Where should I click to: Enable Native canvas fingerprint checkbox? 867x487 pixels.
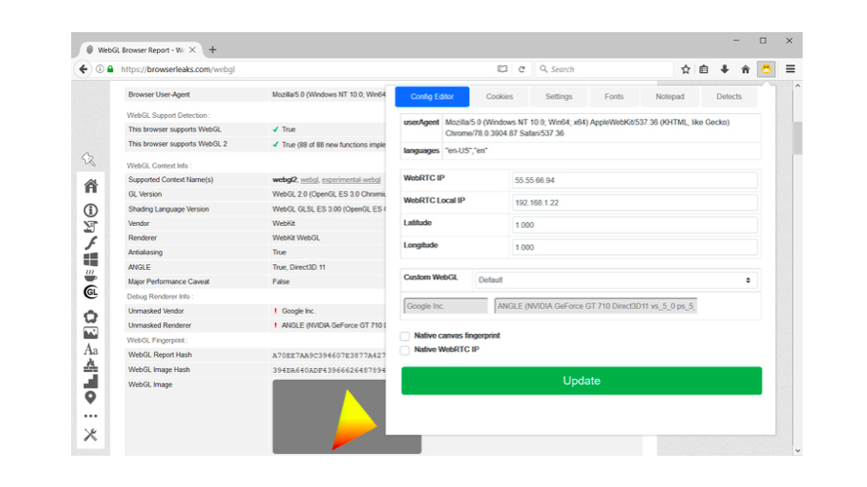pyautogui.click(x=406, y=336)
